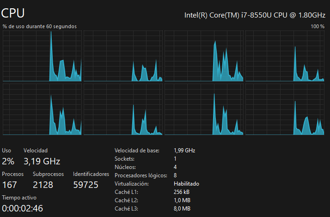Click the third graph in the bottom row
This screenshot has height=217, width=330.
(x=204, y=109)
